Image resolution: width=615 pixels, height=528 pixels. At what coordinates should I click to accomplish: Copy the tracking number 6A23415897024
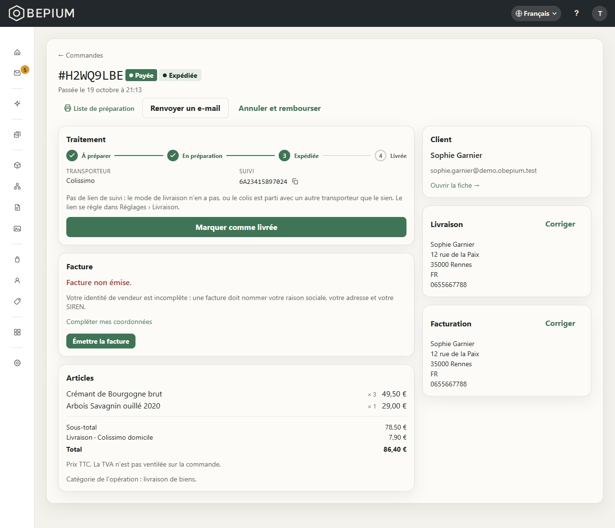(x=295, y=181)
